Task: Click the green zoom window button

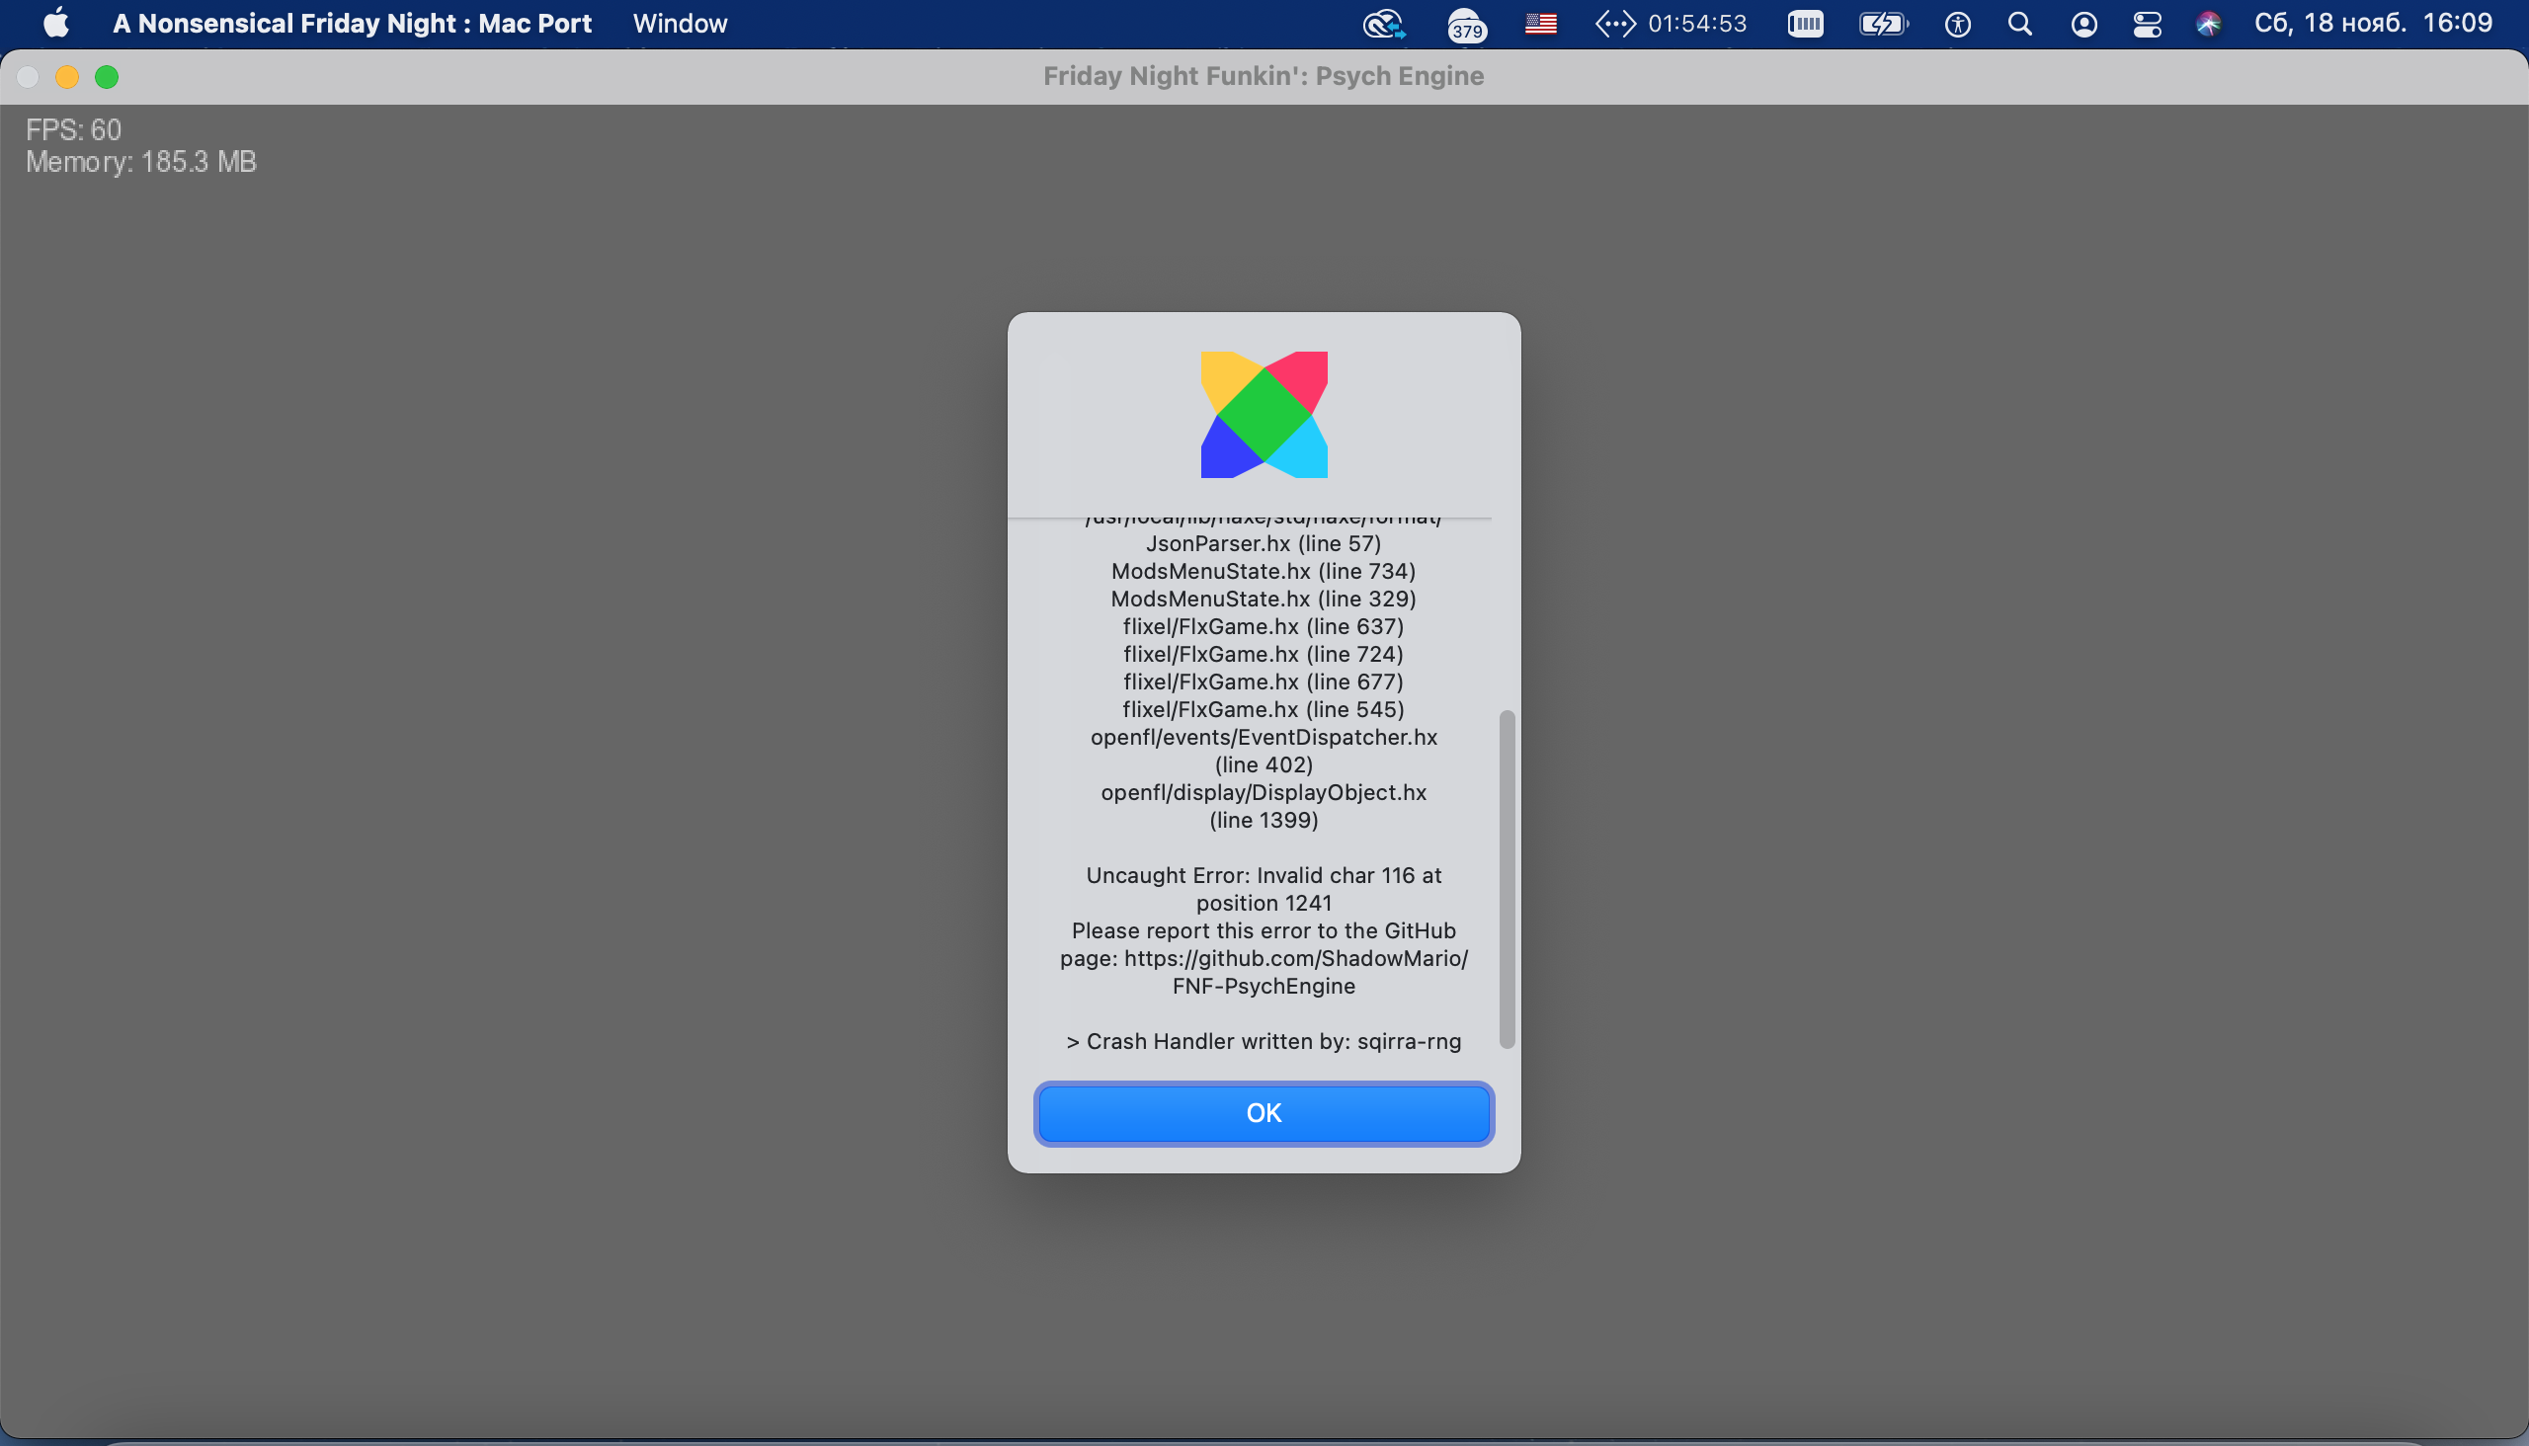Action: pos(107,76)
